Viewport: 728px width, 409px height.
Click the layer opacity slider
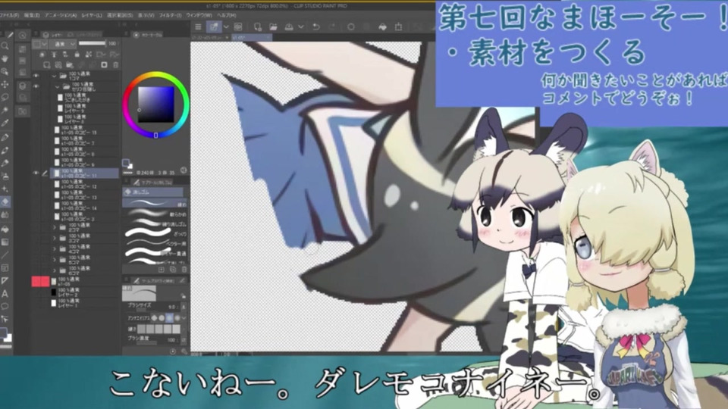click(x=93, y=44)
